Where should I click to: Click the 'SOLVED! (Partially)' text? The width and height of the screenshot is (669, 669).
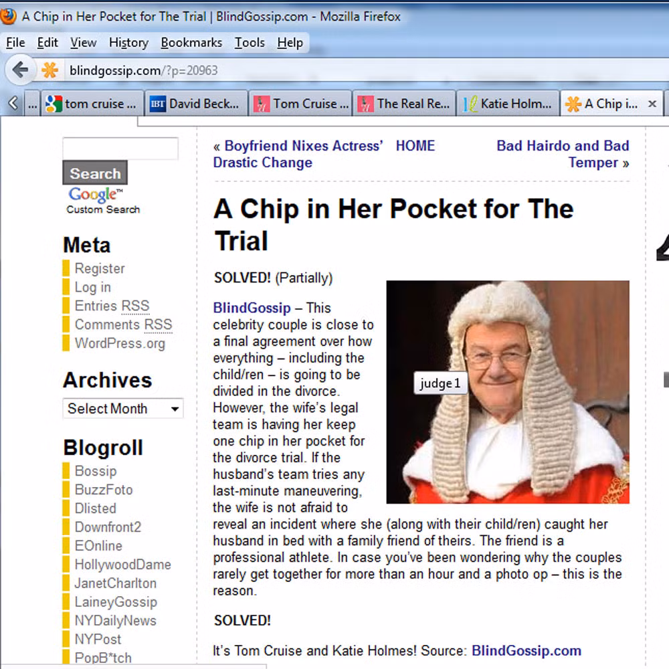pyautogui.click(x=273, y=278)
